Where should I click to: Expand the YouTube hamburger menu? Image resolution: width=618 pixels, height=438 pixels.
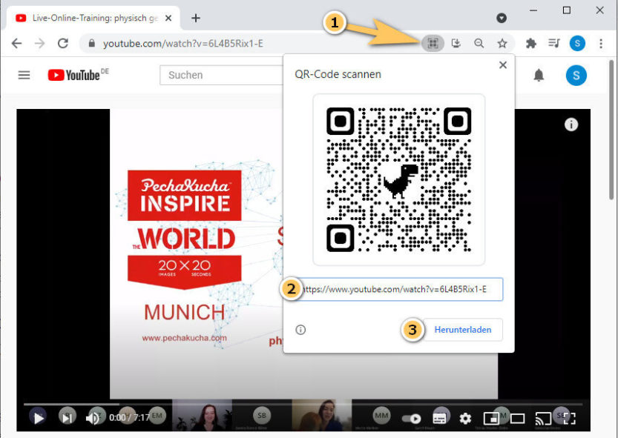pos(24,74)
